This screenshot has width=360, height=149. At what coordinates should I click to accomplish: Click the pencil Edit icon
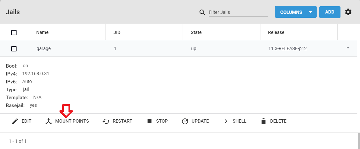(x=15, y=121)
